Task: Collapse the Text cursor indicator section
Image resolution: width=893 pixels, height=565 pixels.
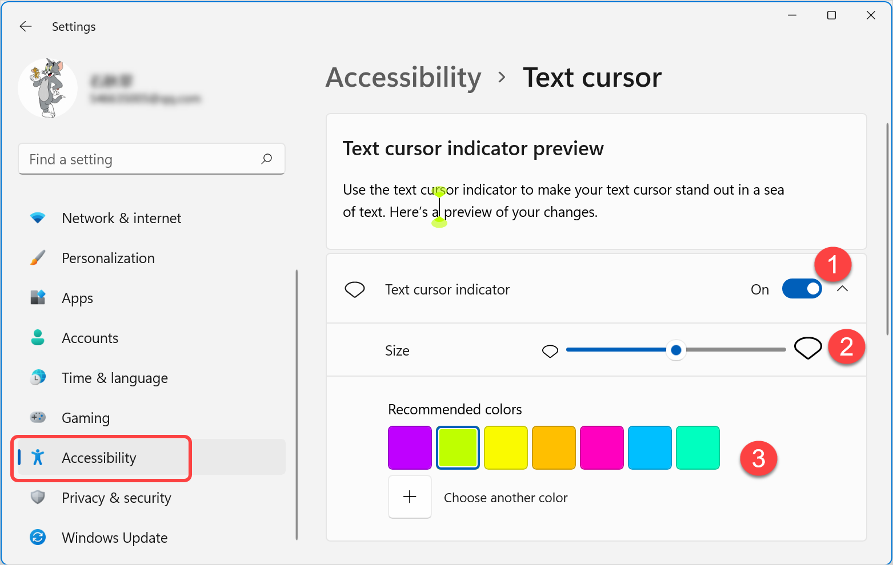Action: pos(842,289)
